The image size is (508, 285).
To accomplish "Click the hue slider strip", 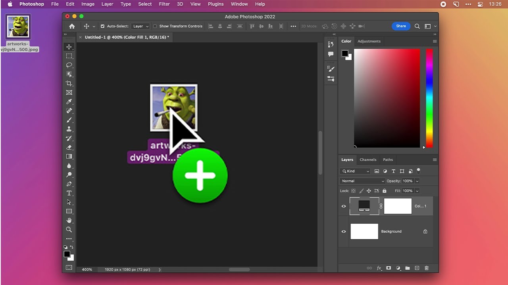I will [429, 98].
